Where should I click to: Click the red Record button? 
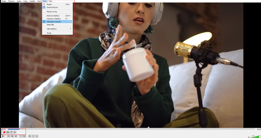4,132
